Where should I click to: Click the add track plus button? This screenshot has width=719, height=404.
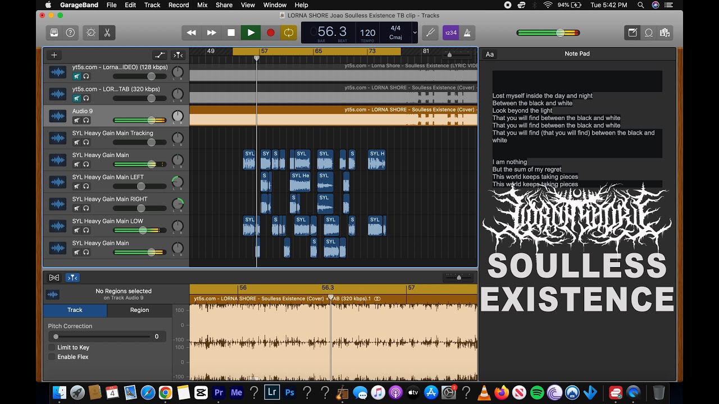click(x=54, y=55)
